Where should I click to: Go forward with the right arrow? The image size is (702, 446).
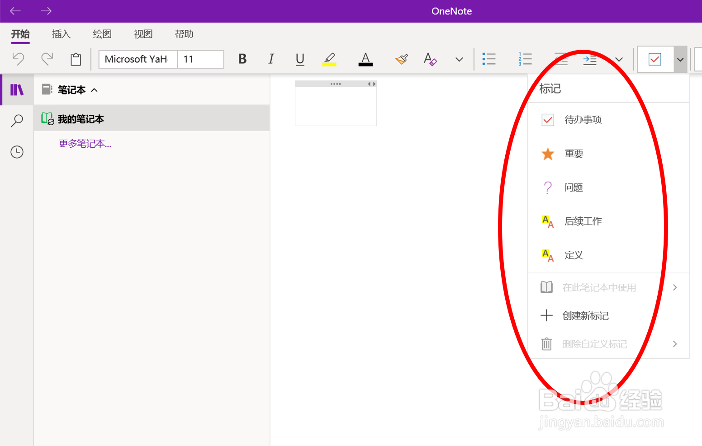46,11
